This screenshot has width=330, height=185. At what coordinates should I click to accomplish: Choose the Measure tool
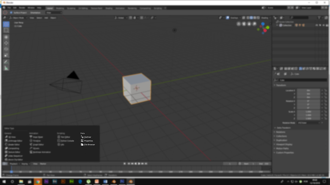(6, 68)
